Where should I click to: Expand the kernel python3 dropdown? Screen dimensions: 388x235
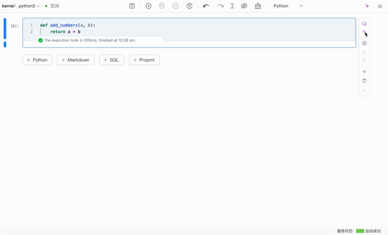[38, 6]
